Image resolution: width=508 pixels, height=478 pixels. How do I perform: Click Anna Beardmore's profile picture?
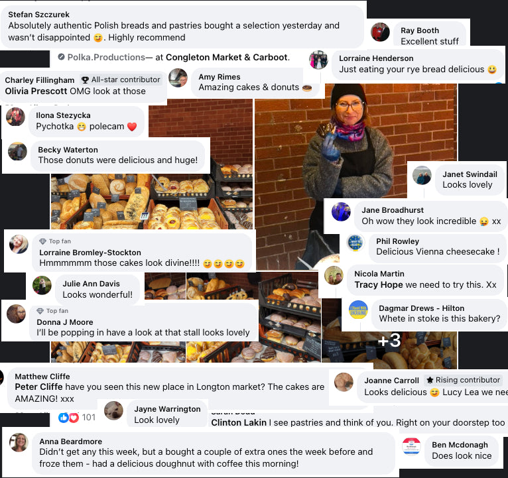(x=19, y=442)
